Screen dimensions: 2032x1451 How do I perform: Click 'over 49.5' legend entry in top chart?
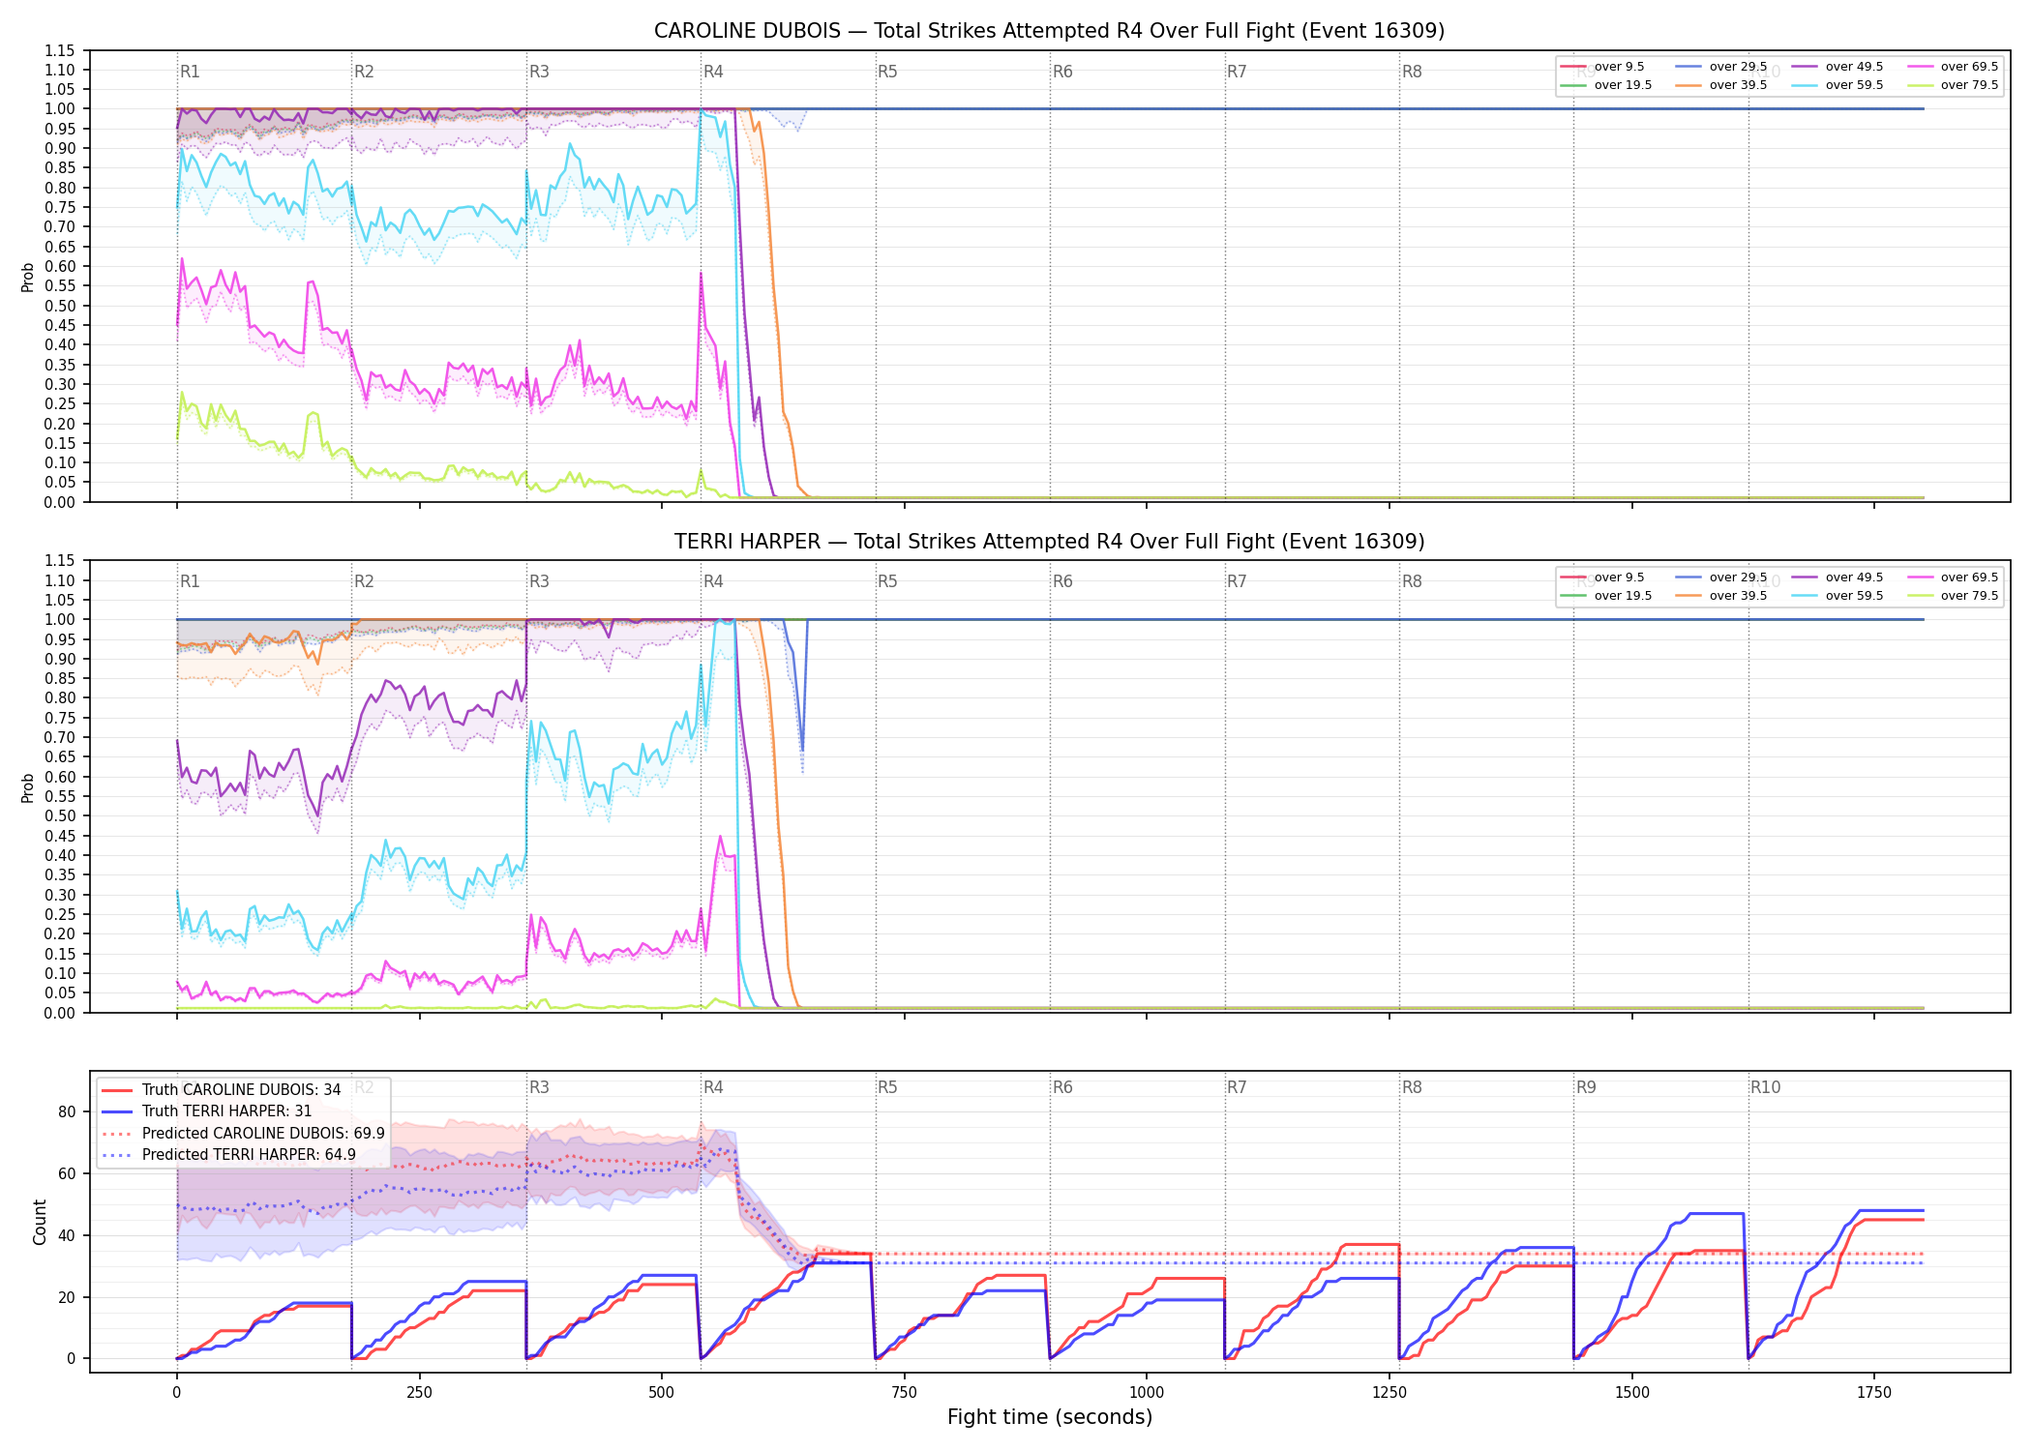pyautogui.click(x=1838, y=67)
